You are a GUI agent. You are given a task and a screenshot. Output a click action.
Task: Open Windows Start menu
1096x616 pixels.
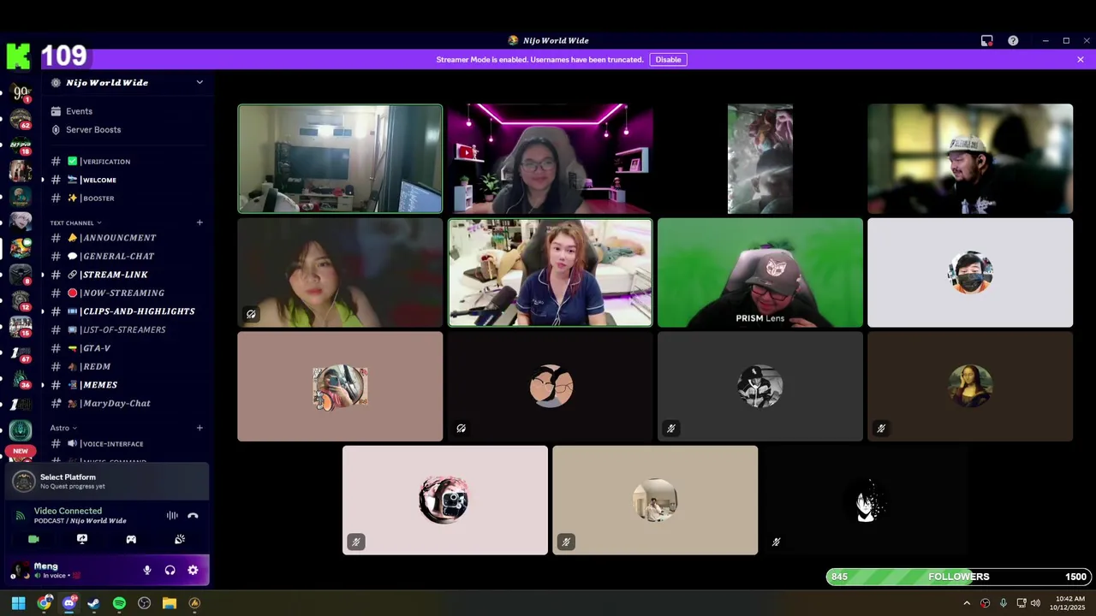[x=18, y=603]
